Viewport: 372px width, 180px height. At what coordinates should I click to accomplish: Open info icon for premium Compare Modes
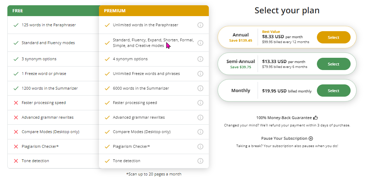coord(200,132)
